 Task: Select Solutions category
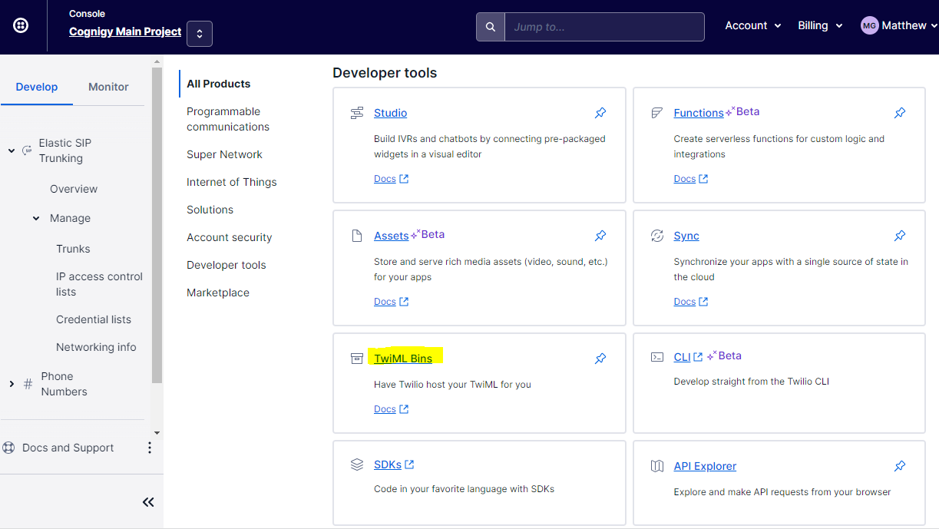pos(210,210)
